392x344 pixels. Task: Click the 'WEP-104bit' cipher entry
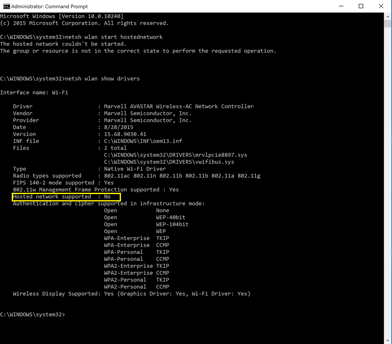tap(172, 224)
